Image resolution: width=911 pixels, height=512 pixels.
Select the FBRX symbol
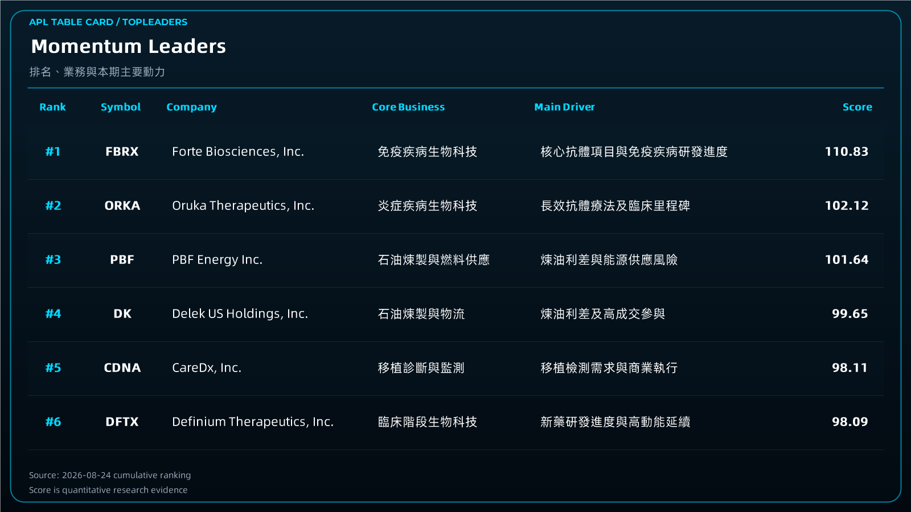pyautogui.click(x=122, y=151)
